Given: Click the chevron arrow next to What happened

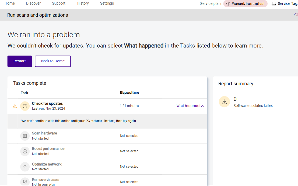Looking at the screenshot, I should 203,106.
